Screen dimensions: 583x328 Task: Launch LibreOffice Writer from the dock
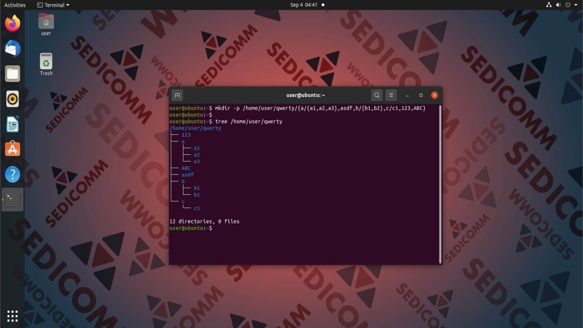pos(12,124)
